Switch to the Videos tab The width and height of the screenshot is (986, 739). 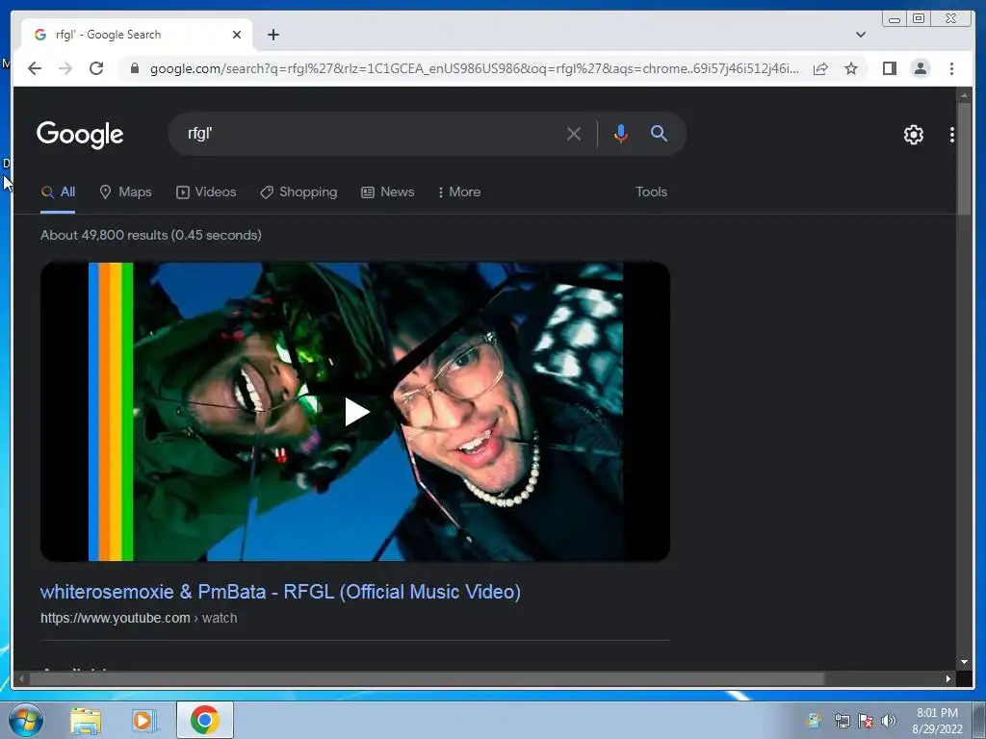point(206,192)
